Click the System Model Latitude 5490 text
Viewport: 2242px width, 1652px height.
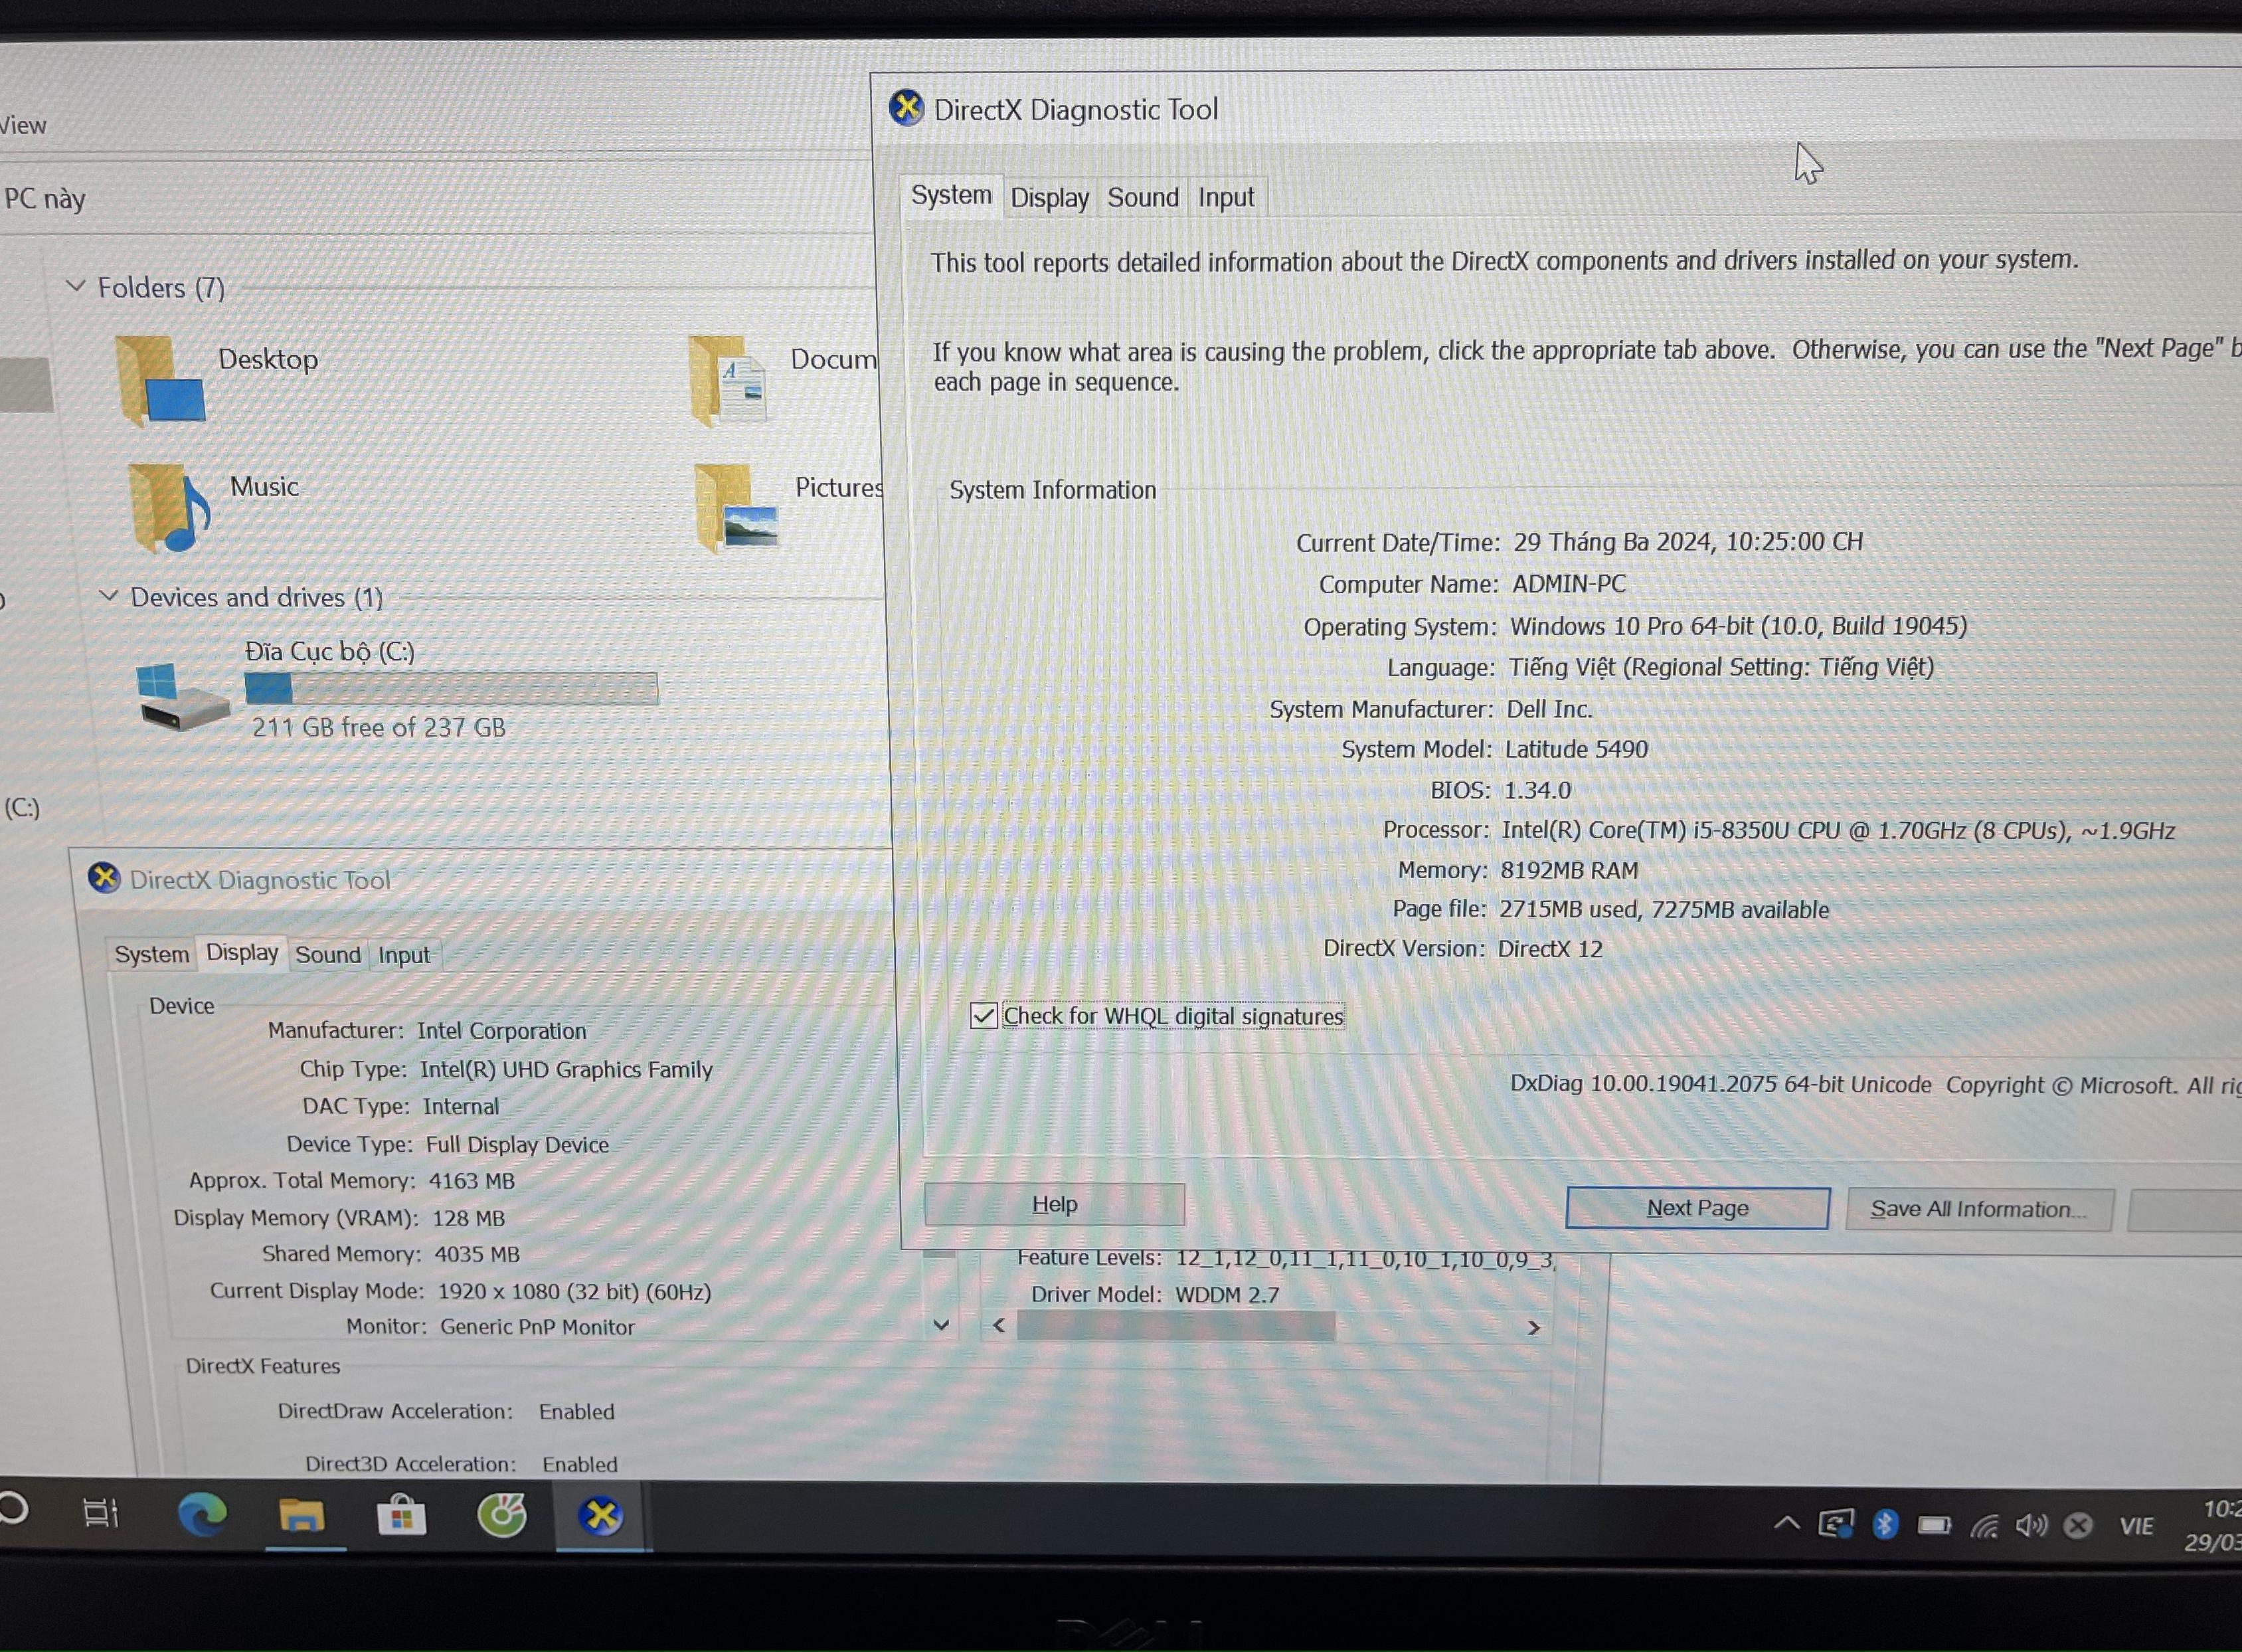[1575, 749]
